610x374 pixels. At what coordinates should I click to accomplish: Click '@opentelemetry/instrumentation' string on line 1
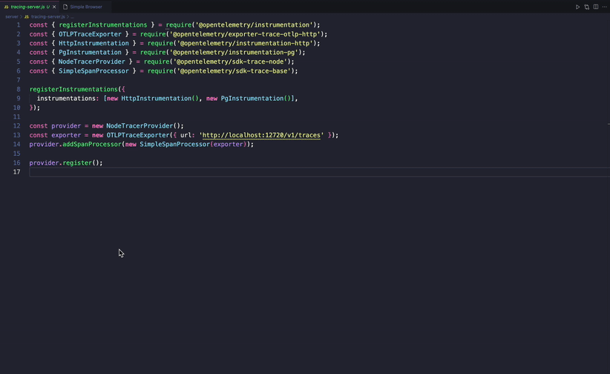coord(254,25)
